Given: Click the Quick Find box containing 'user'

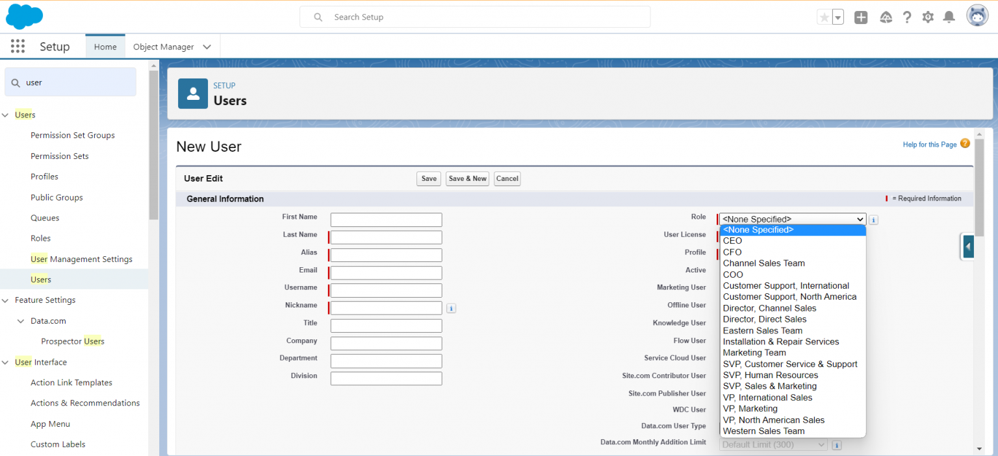Looking at the screenshot, I should [x=70, y=82].
